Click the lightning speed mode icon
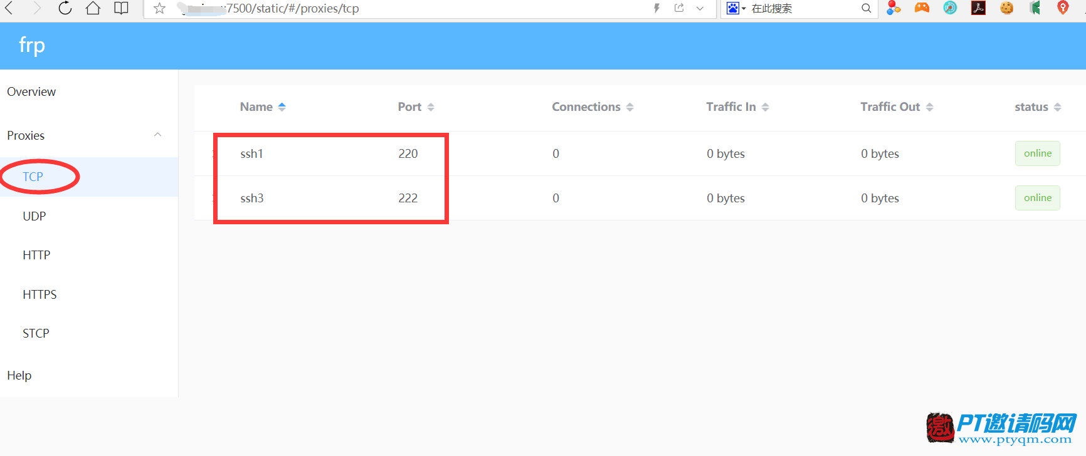This screenshot has width=1086, height=456. tap(656, 8)
